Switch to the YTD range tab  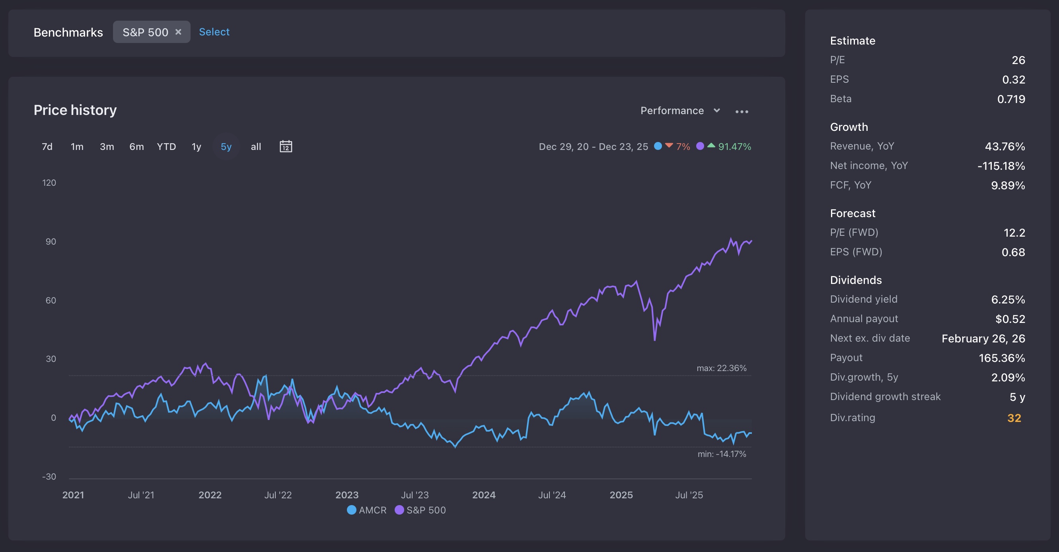[166, 147]
